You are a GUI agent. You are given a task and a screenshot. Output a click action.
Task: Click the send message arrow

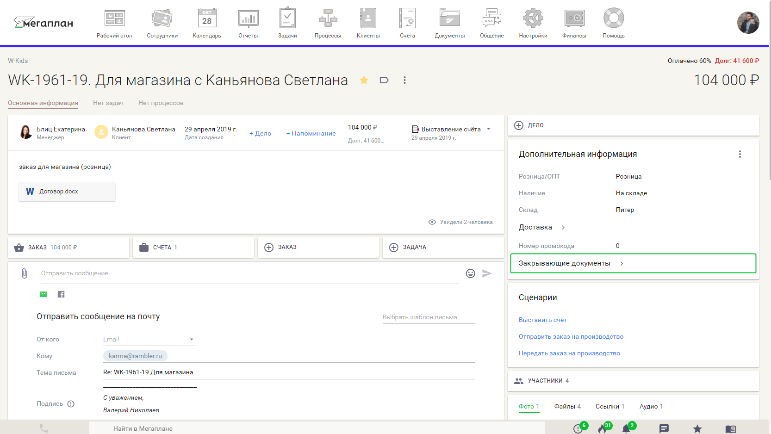click(487, 273)
